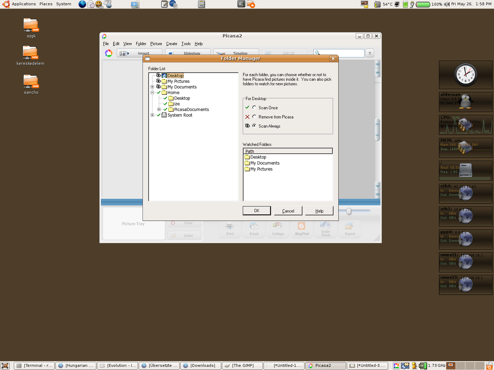Expand the System Root tree node
The image size is (494, 370).
click(152, 115)
